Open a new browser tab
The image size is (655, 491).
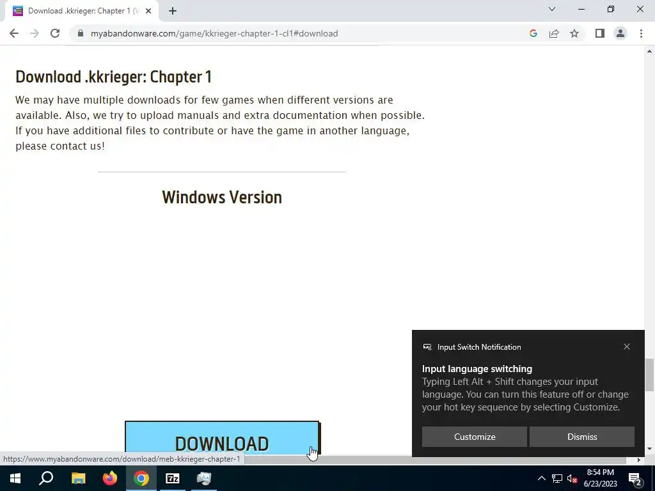point(173,11)
